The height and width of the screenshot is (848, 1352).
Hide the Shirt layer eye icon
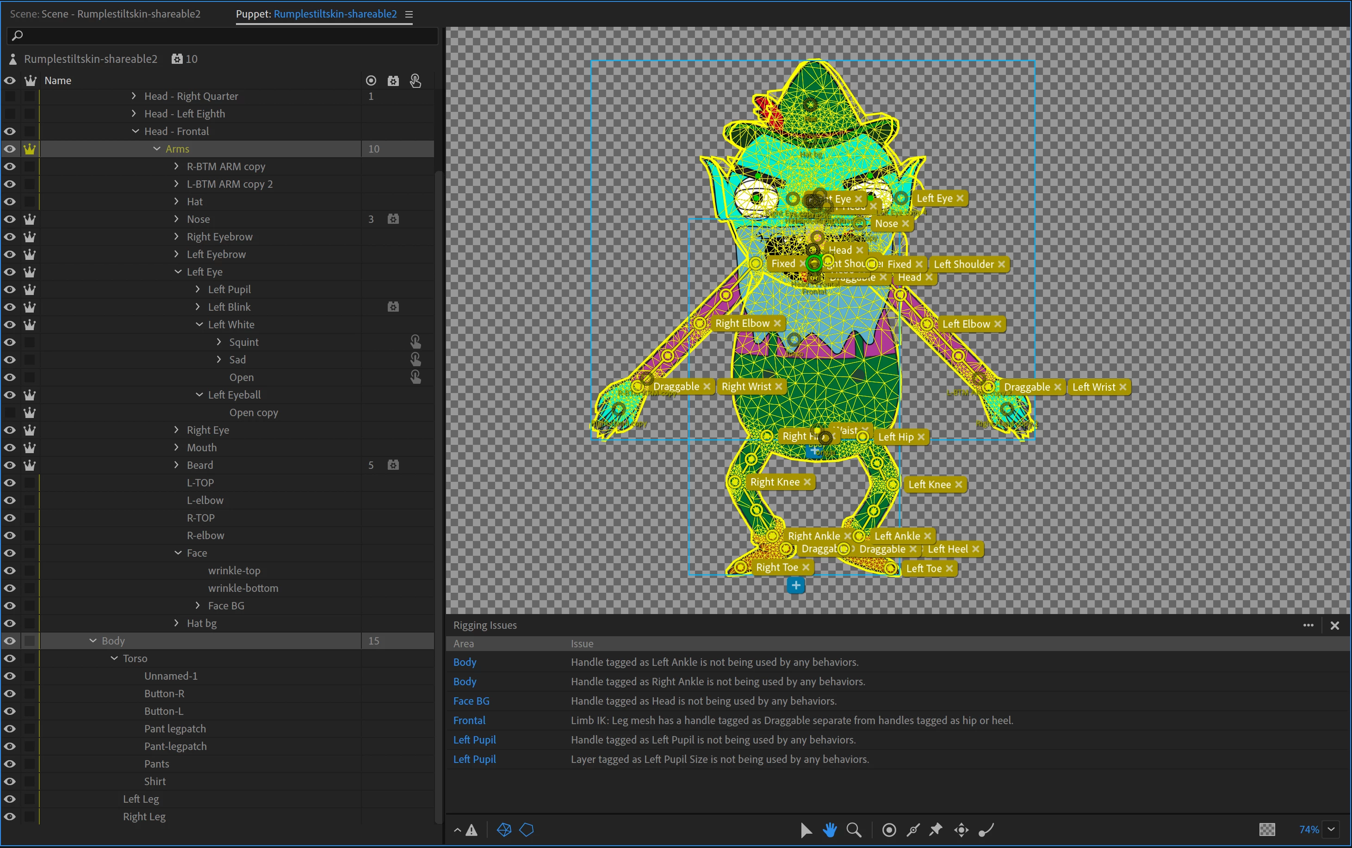[x=10, y=781]
